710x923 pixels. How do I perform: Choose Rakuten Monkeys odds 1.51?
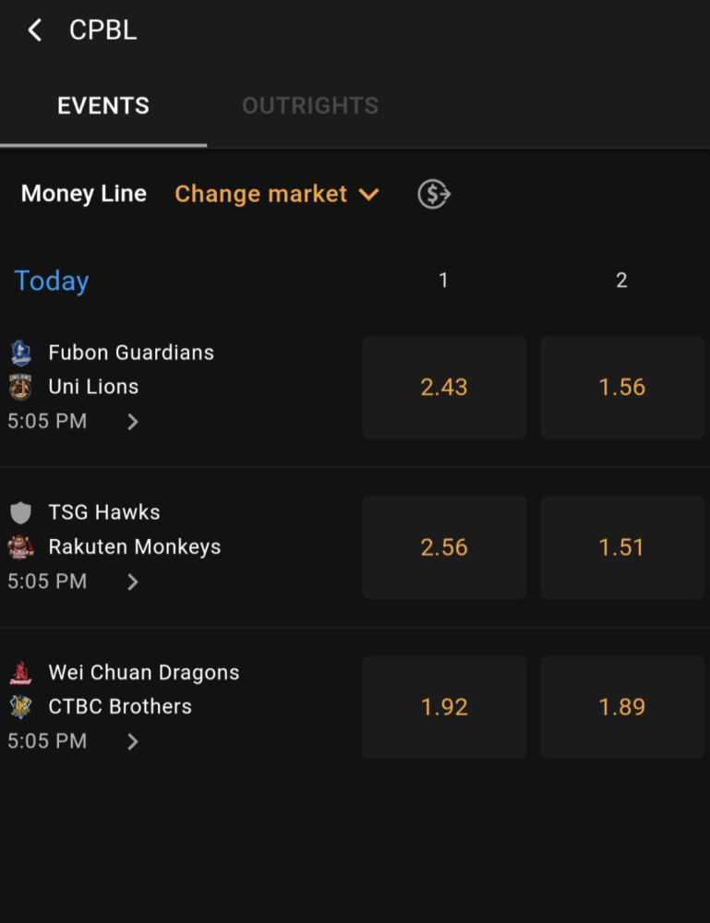coord(622,547)
